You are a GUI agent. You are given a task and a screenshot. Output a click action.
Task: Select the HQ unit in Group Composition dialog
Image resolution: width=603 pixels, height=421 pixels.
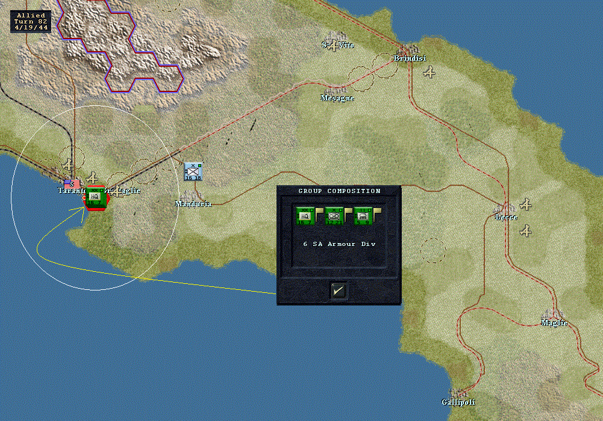305,216
